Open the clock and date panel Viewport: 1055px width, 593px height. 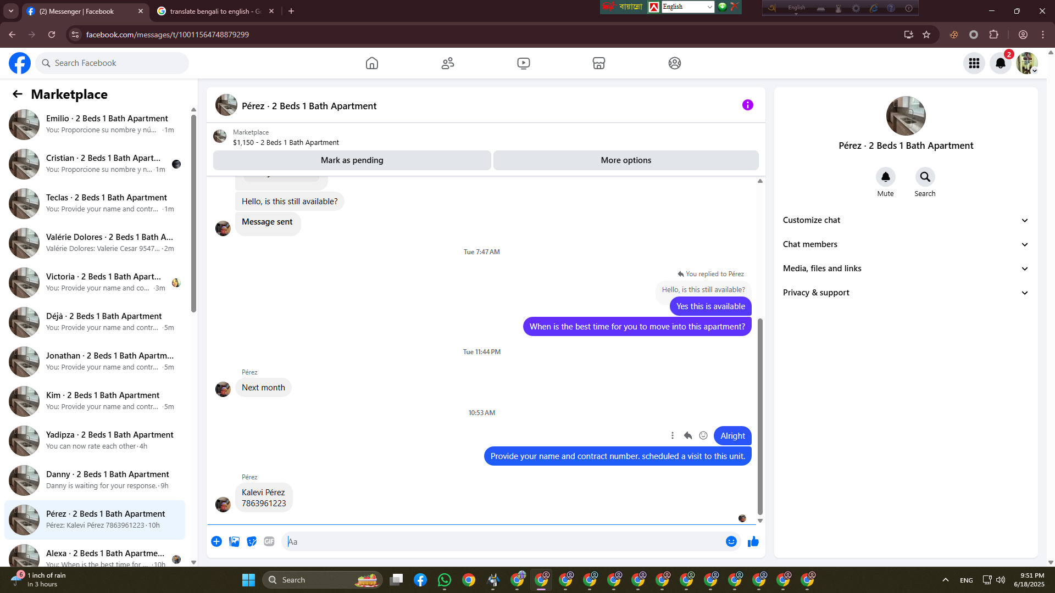1029,580
